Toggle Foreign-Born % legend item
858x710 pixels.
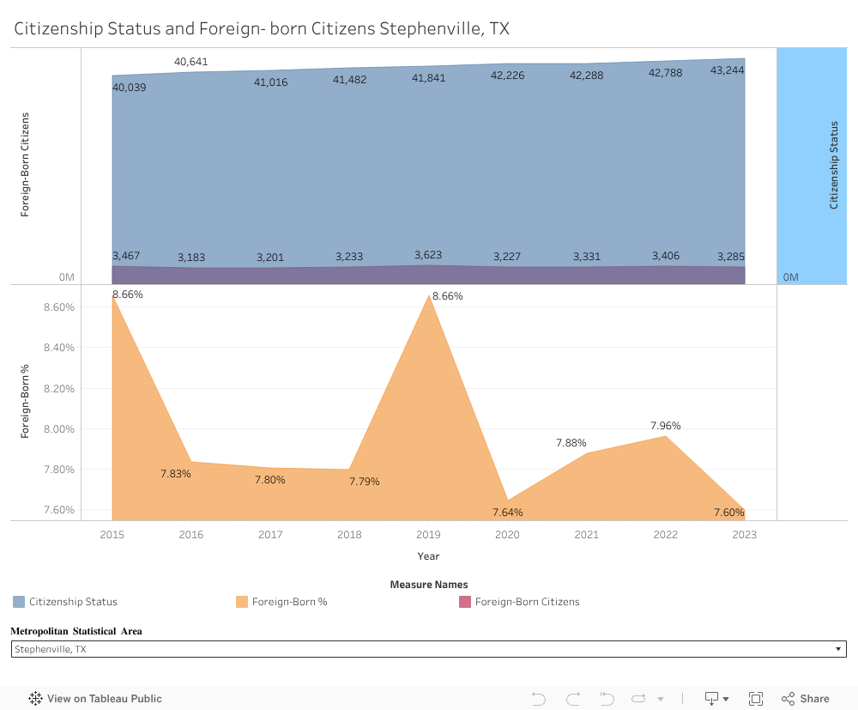(289, 602)
